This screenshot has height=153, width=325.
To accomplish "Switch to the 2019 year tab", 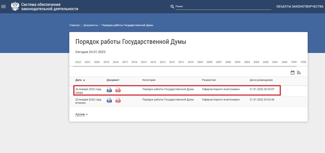I will click(106, 62).
